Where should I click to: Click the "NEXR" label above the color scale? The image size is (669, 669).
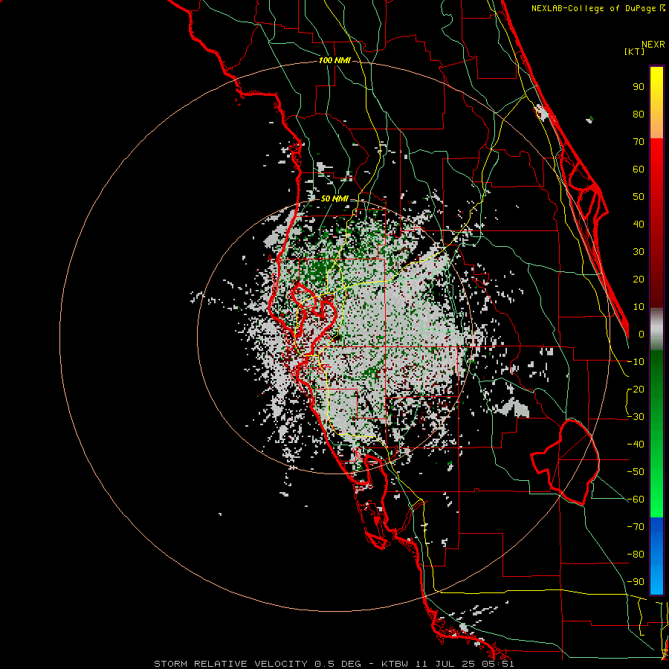[x=653, y=44]
